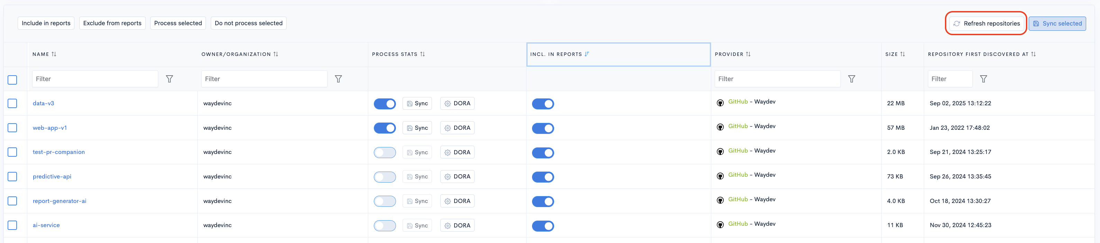Click the GitHub logo in the data-v3 row
The image size is (1100, 243).
pyautogui.click(x=720, y=103)
